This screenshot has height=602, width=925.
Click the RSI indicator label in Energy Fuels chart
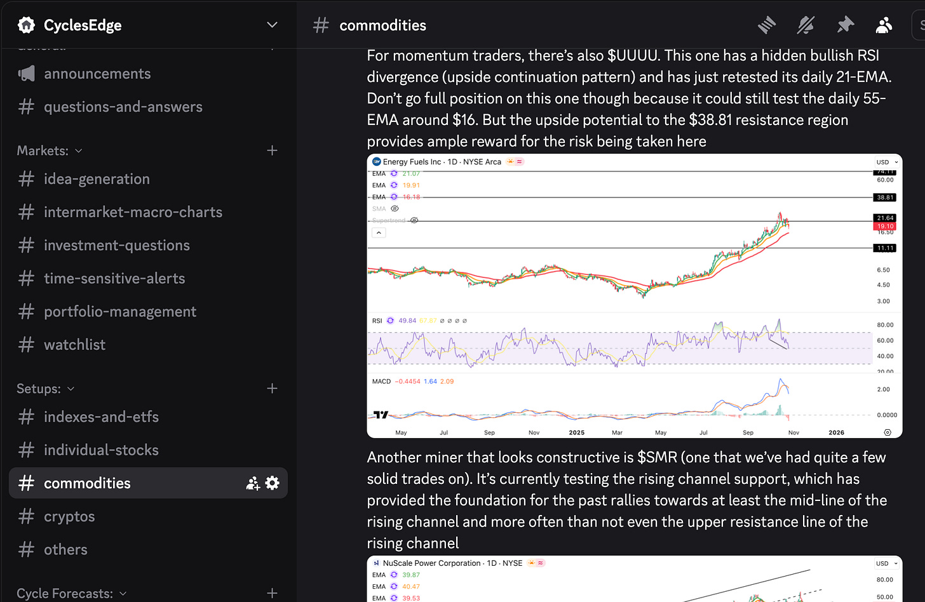click(377, 321)
